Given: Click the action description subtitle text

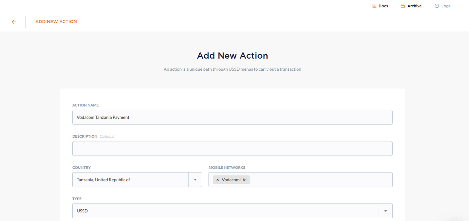Looking at the screenshot, I should (x=232, y=69).
